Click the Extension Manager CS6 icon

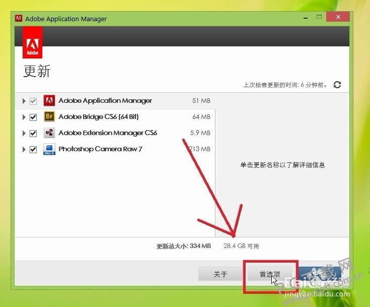point(49,133)
